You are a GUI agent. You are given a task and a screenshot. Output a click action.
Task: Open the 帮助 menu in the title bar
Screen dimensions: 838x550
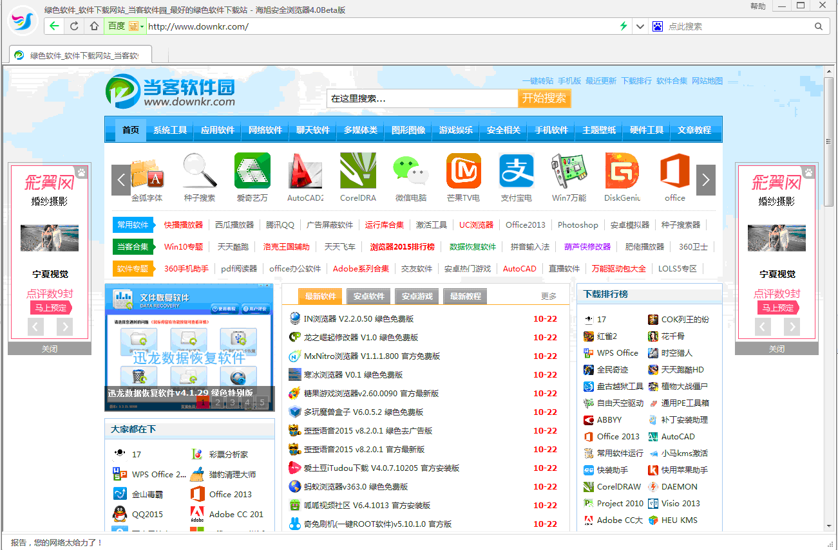tap(758, 6)
